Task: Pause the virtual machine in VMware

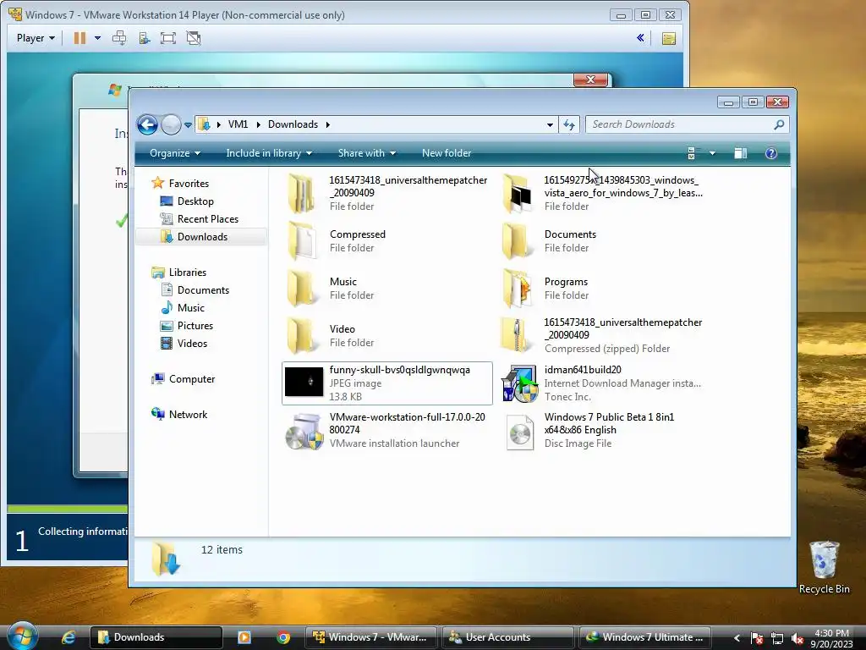Action: point(80,38)
